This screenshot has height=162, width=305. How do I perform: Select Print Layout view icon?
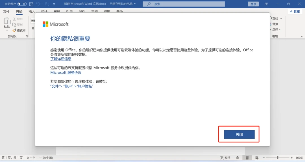click(x=247, y=158)
